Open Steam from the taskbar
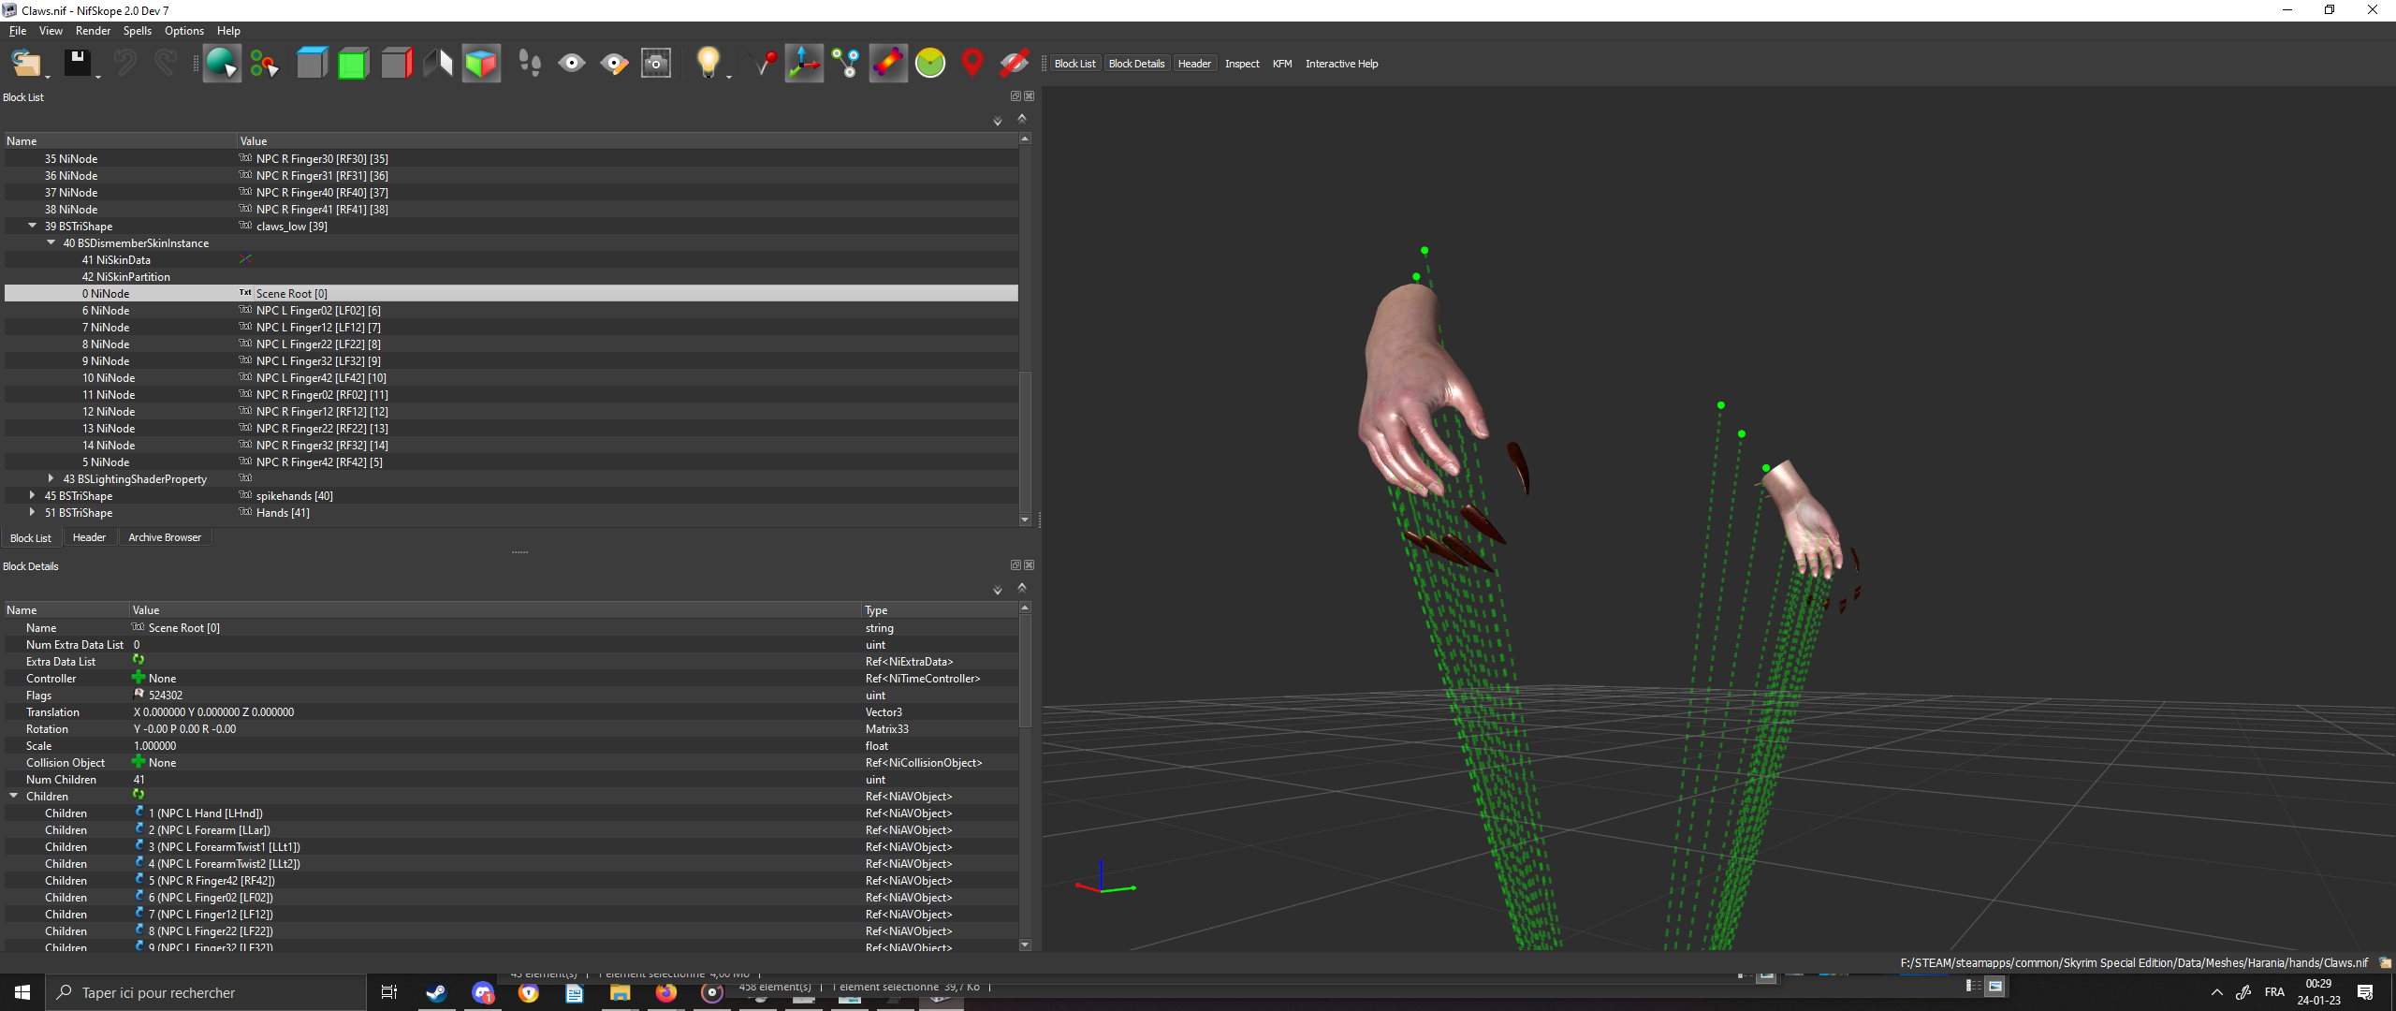The image size is (2396, 1011). [436, 992]
